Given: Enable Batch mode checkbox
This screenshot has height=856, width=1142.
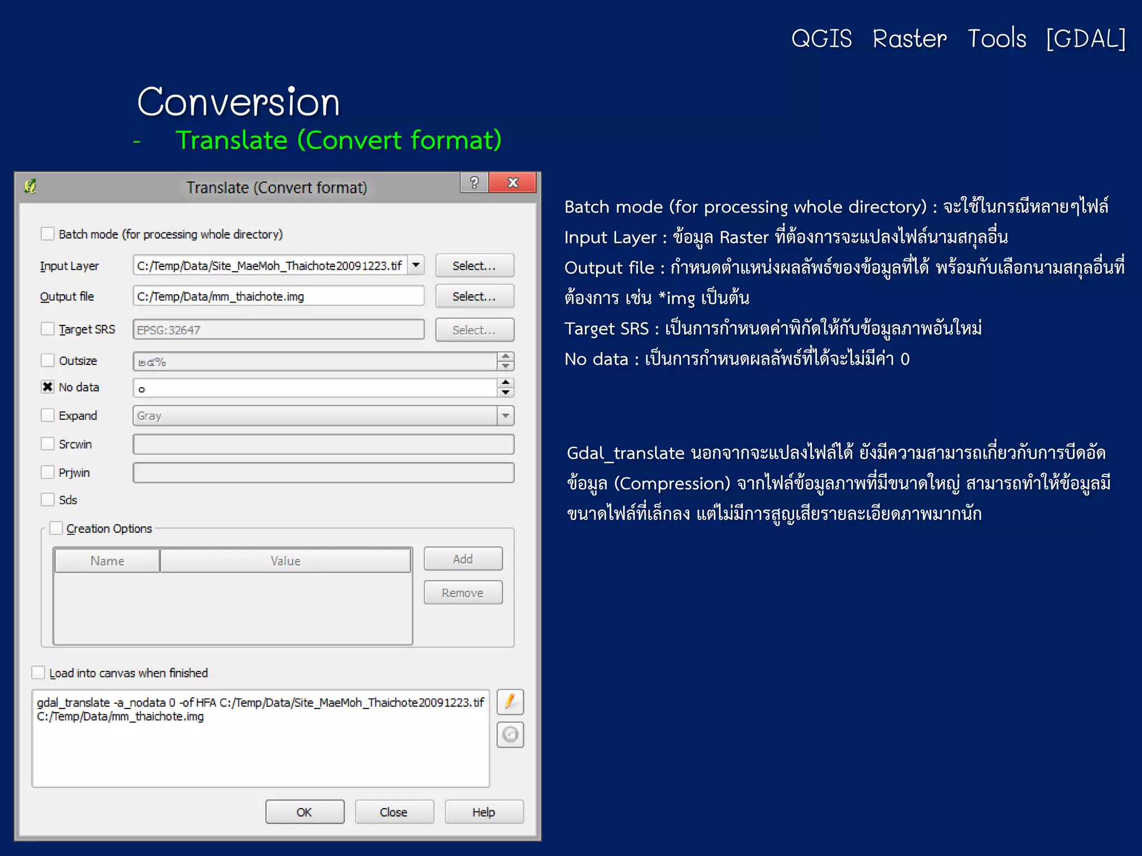Looking at the screenshot, I should click(x=47, y=234).
